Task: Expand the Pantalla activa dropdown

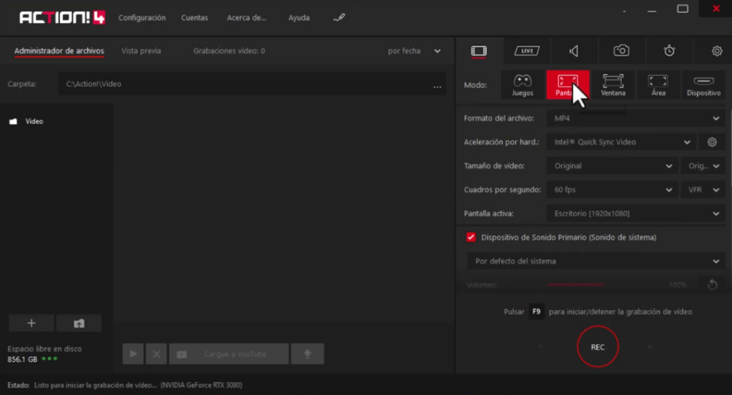Action: [x=635, y=214]
